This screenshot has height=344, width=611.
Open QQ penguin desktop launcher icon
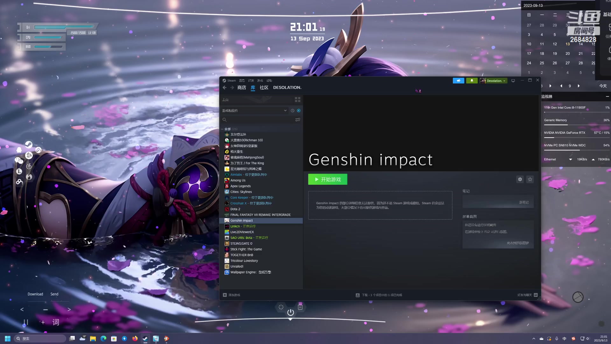[19, 150]
